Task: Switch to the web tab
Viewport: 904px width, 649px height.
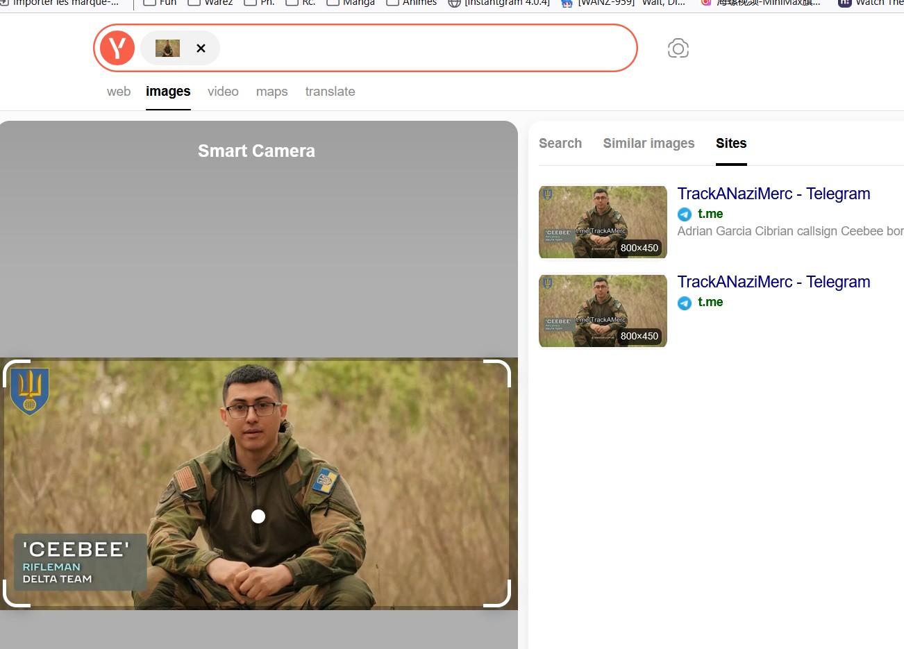Action: click(119, 92)
